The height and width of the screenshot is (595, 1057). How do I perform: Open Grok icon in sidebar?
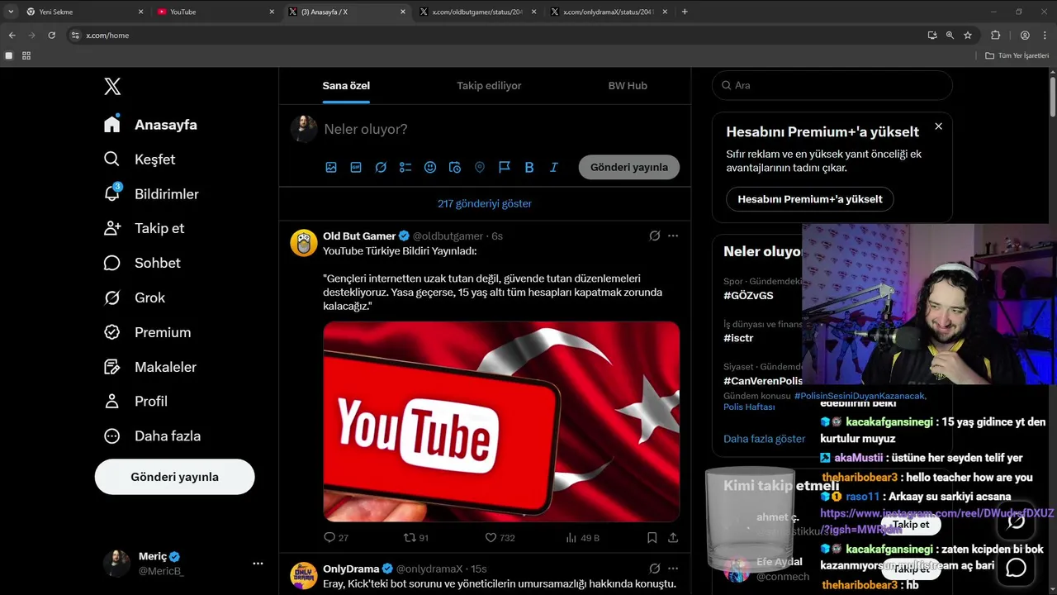112,297
